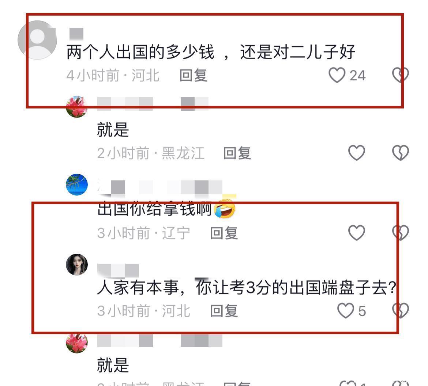Open the pink flower avatar above last 就是
This screenshot has width=428, height=386.
[77, 343]
